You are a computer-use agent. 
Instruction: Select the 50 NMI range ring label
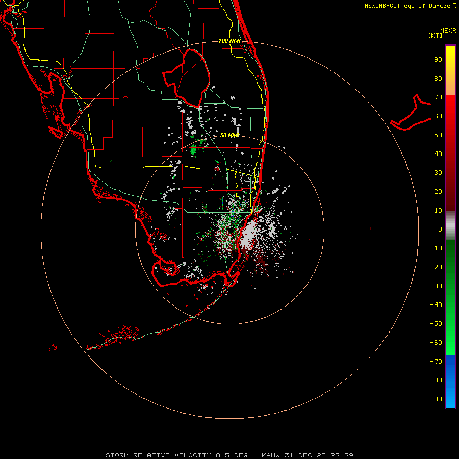[229, 135]
